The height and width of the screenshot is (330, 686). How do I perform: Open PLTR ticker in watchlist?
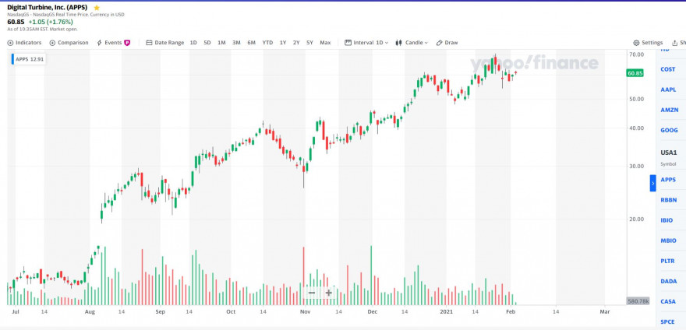point(667,261)
